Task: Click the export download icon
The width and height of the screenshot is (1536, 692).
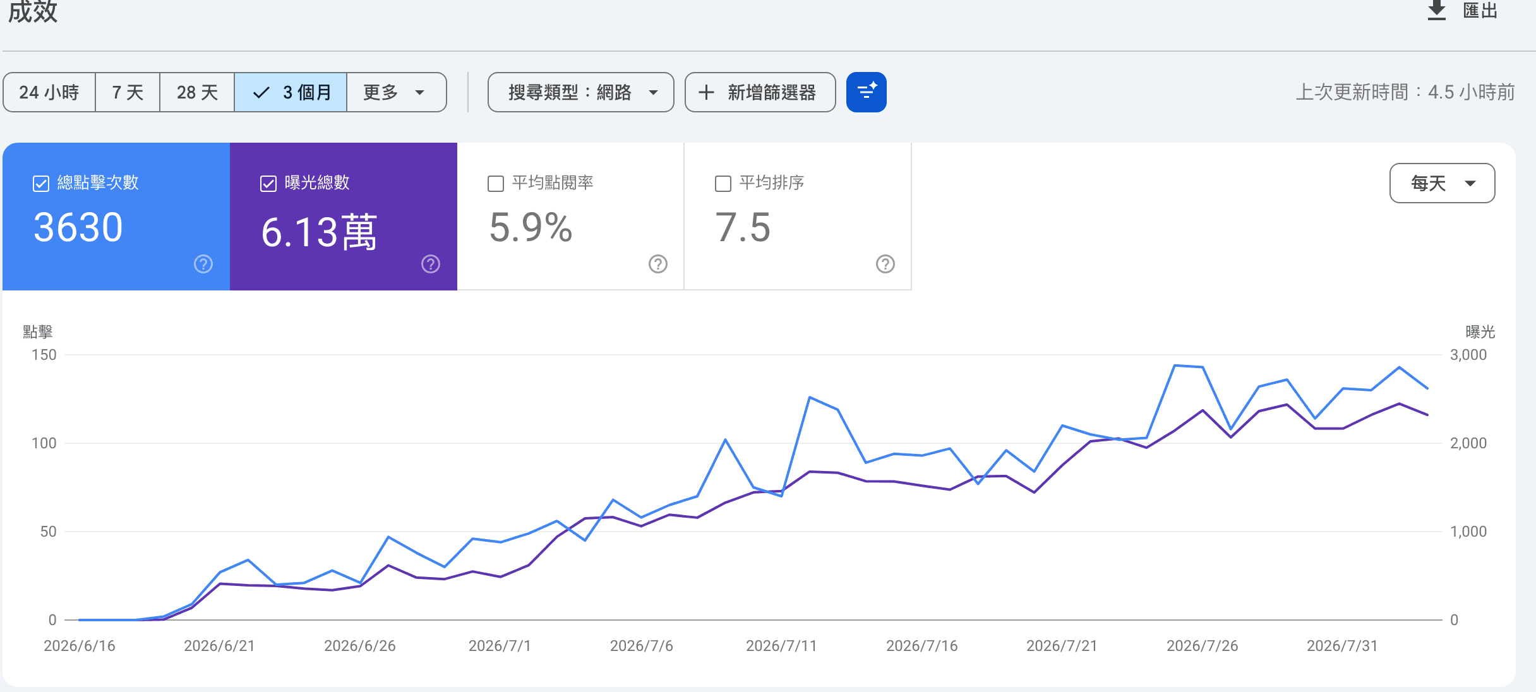Action: pyautogui.click(x=1437, y=10)
